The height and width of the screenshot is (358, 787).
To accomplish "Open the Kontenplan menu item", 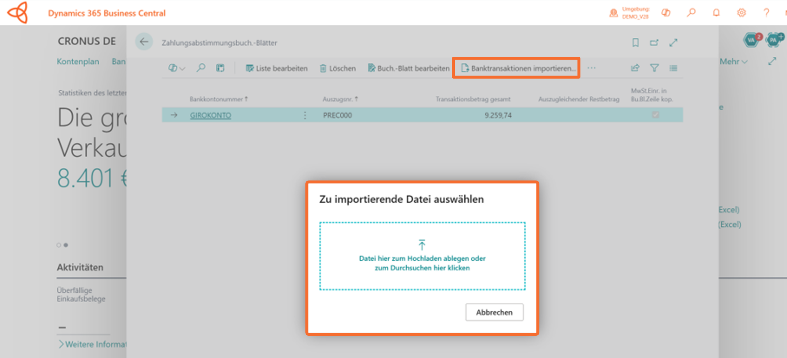I will 78,62.
